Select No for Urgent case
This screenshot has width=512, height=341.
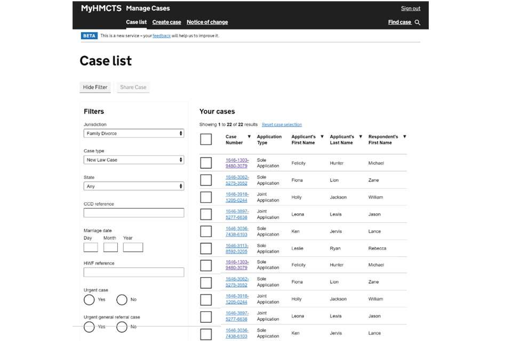tap(122, 299)
